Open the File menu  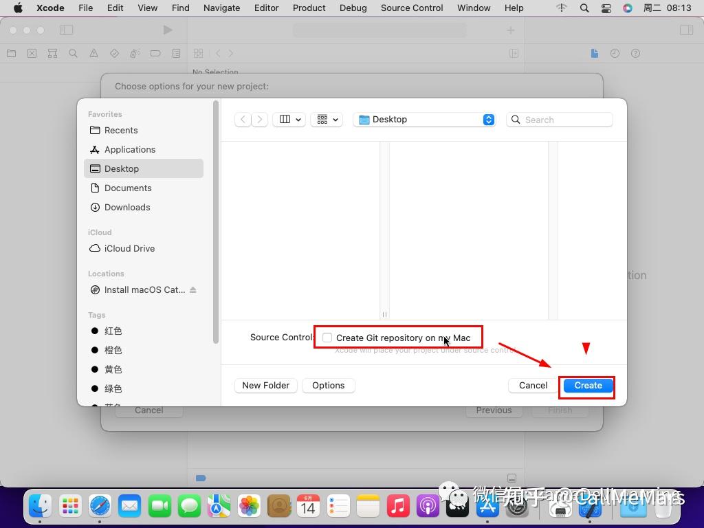[x=85, y=8]
